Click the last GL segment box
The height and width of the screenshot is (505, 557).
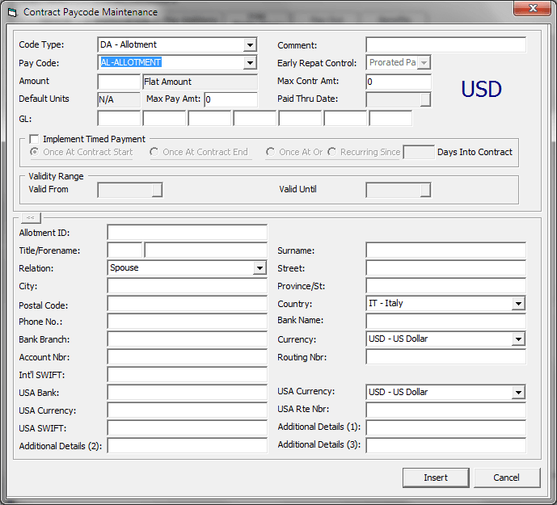tap(390, 118)
